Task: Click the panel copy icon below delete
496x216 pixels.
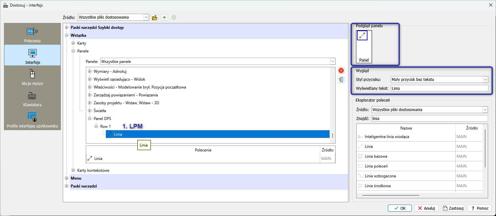Action: point(341,80)
